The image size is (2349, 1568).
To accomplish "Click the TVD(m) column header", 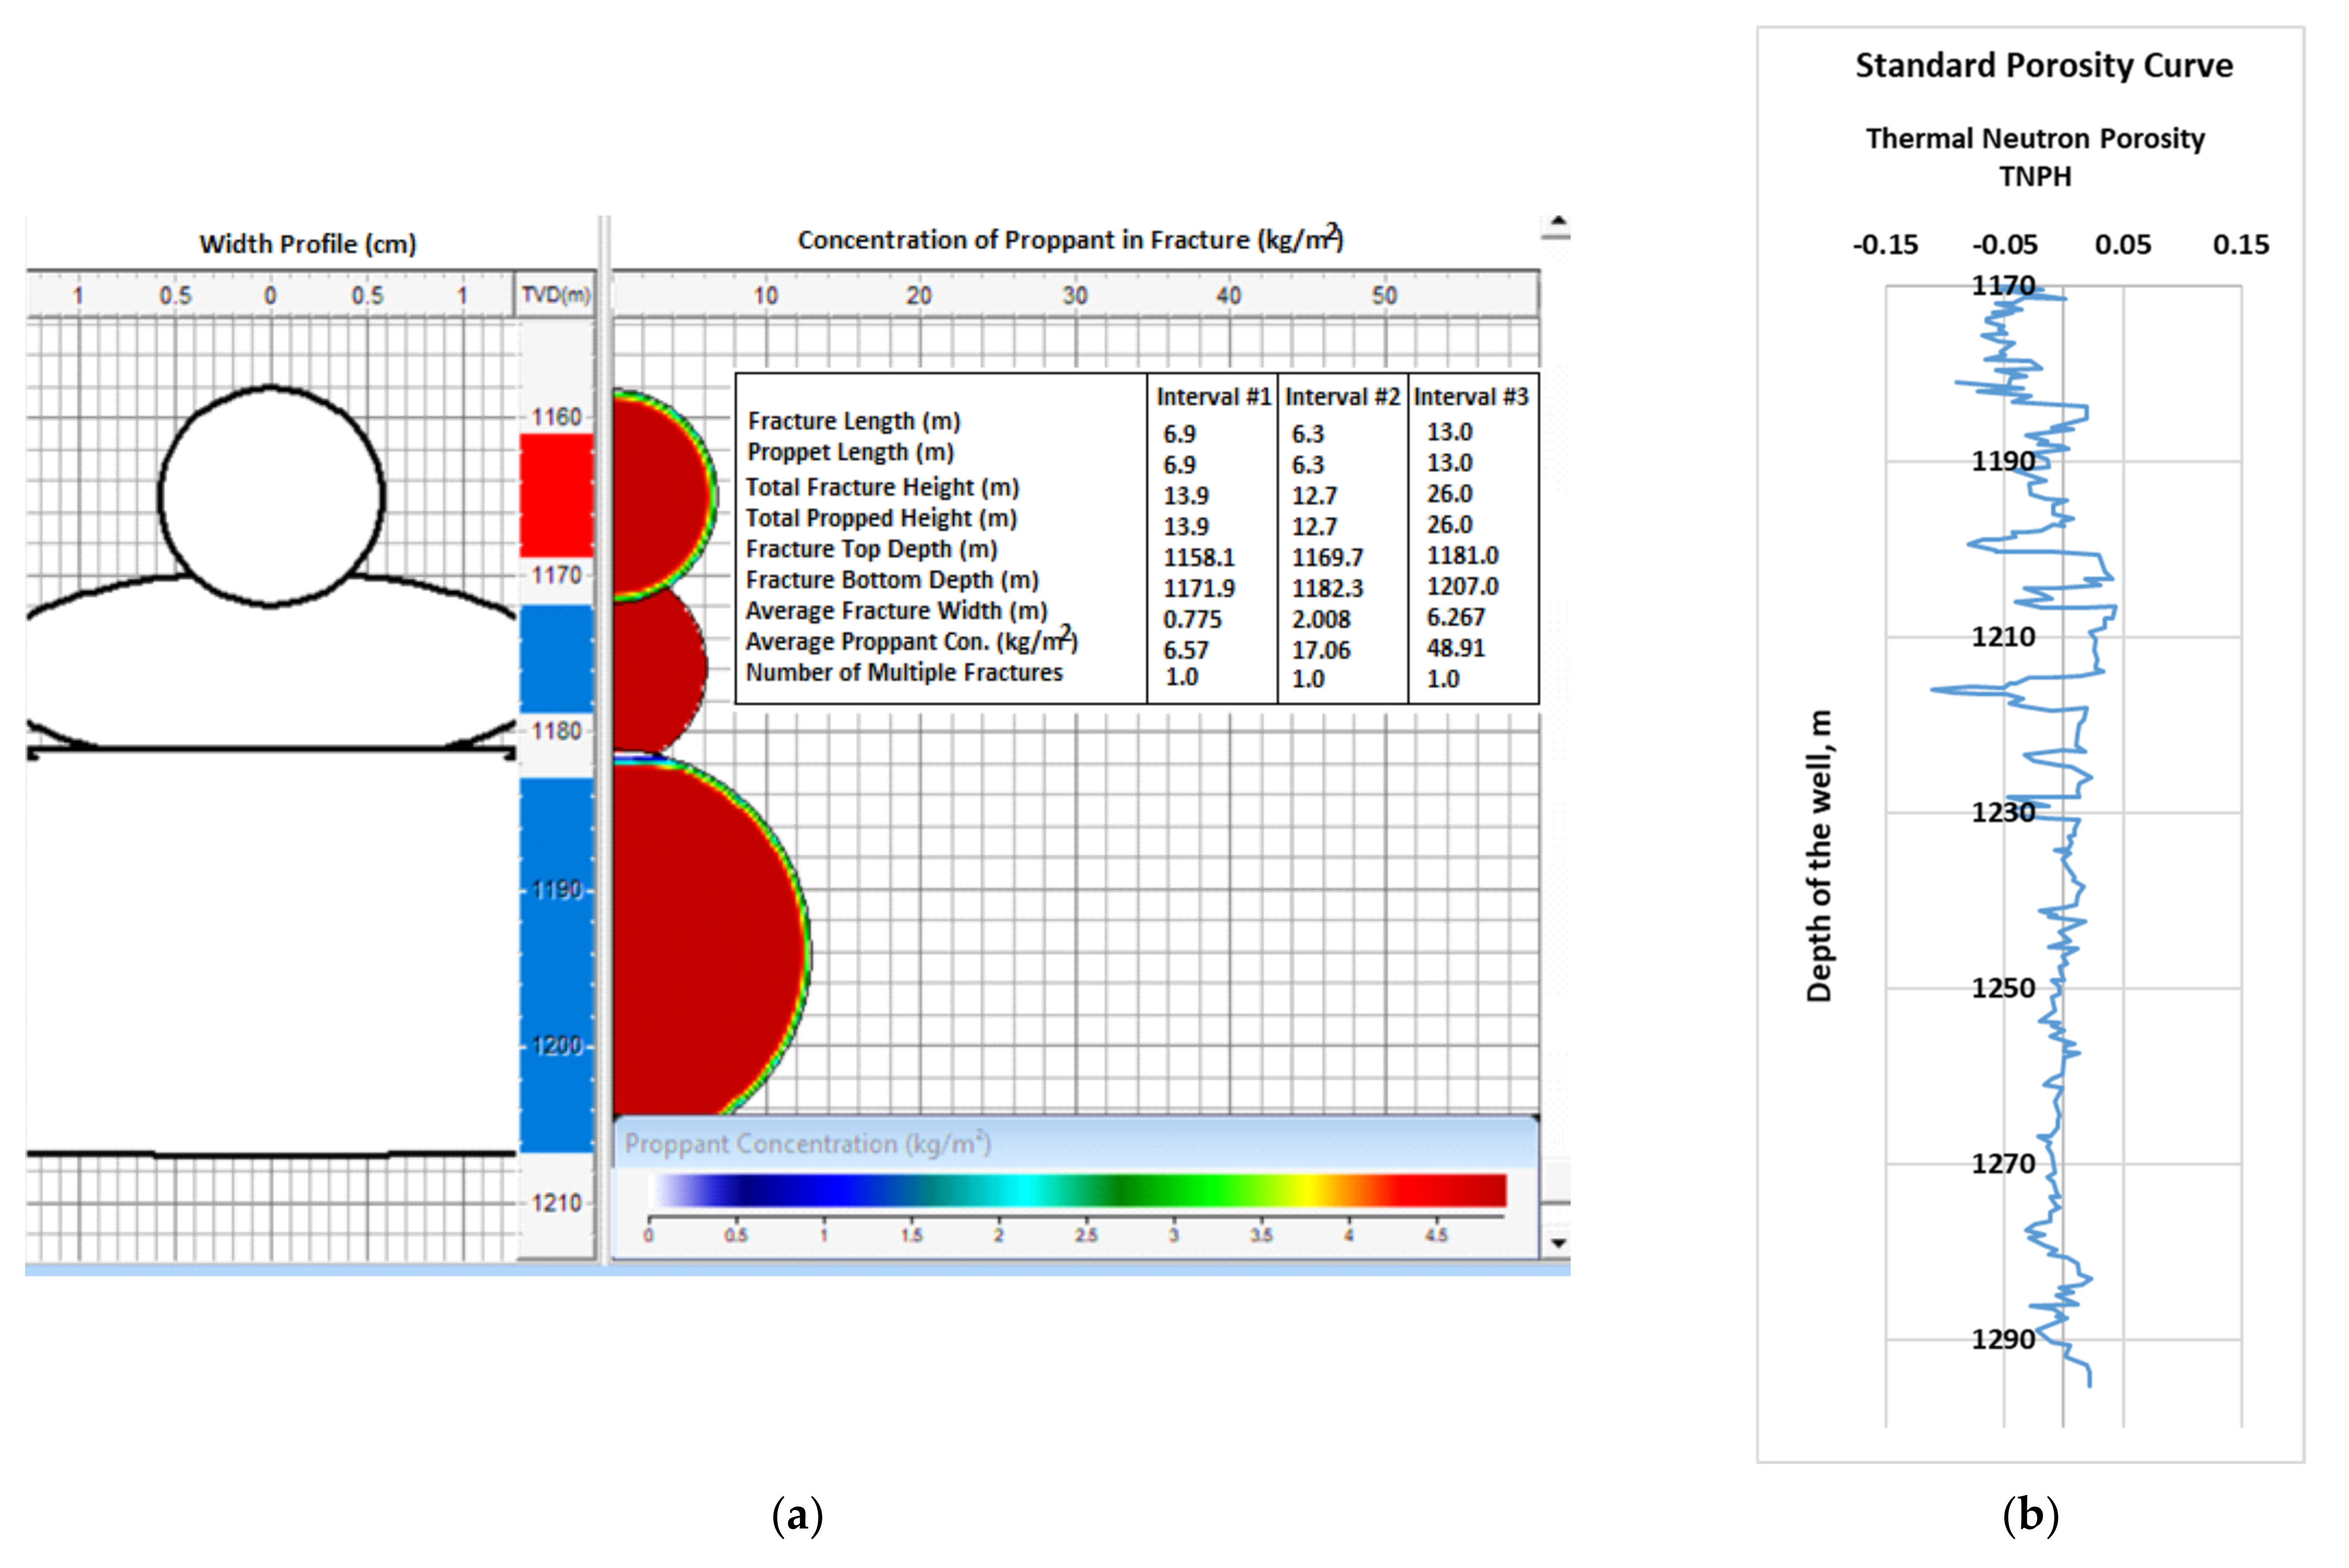I will (556, 295).
